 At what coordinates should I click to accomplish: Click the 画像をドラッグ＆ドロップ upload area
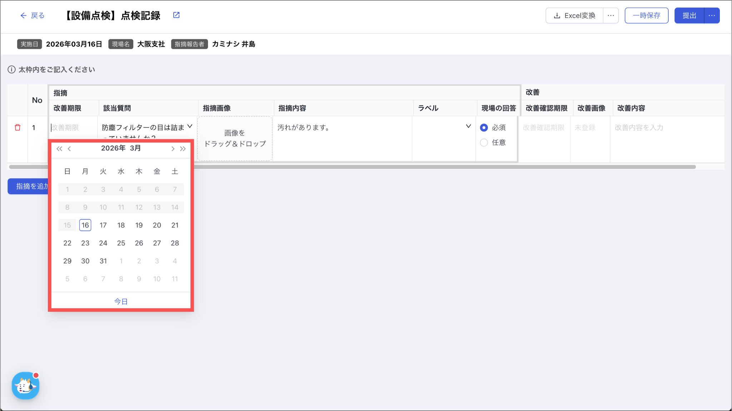pyautogui.click(x=235, y=138)
